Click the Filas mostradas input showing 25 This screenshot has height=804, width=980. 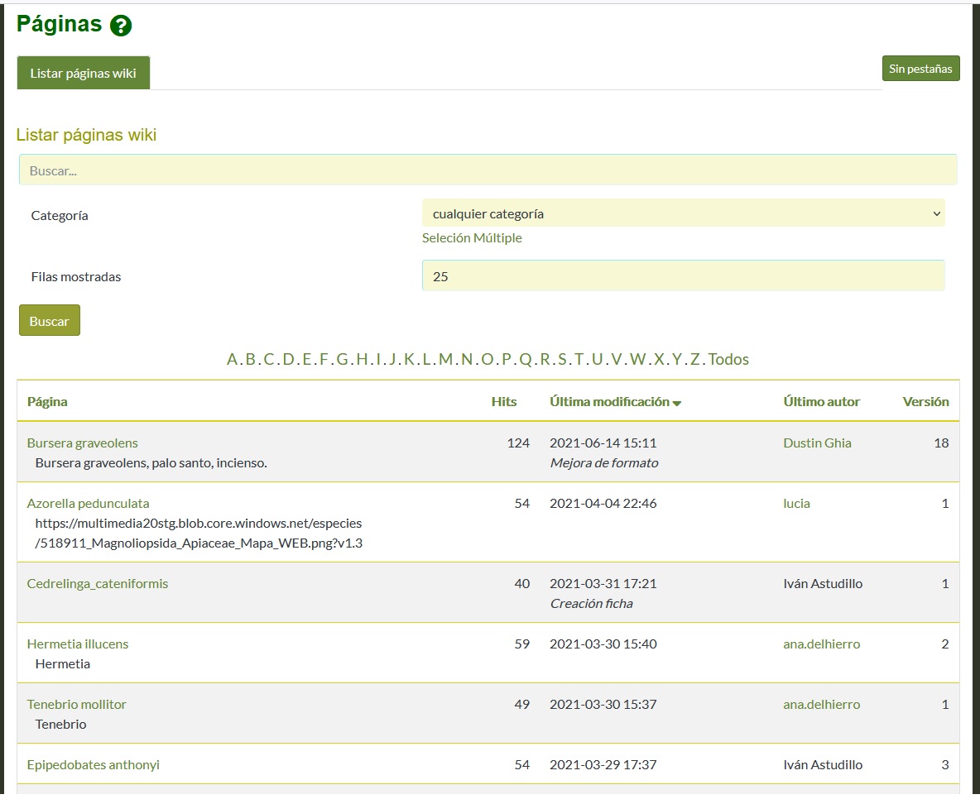coord(683,275)
